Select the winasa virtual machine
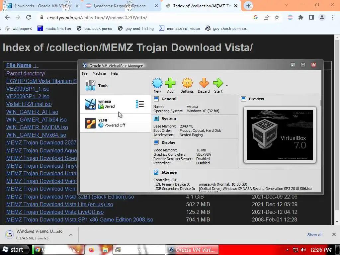Image resolution: width=340 pixels, height=255 pixels. pos(115,104)
